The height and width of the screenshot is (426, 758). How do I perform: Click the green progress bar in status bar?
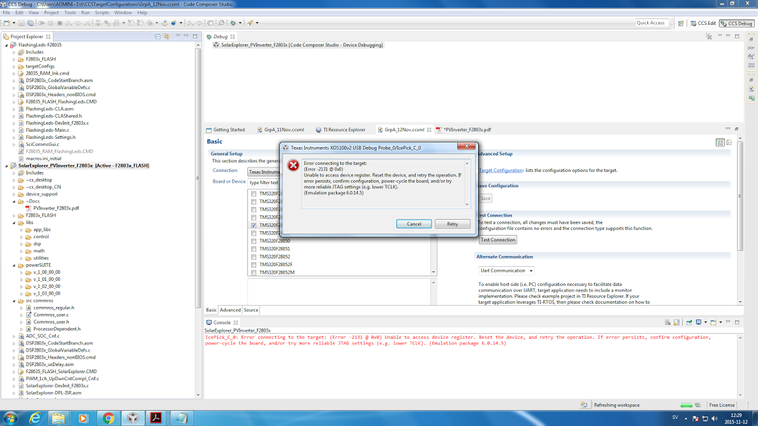click(686, 405)
